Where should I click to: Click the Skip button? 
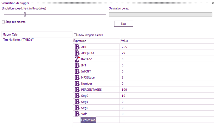pyautogui.click(x=124, y=23)
